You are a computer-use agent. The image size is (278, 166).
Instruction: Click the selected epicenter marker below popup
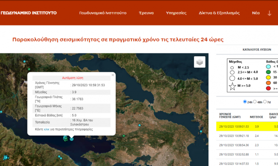coord(71,139)
